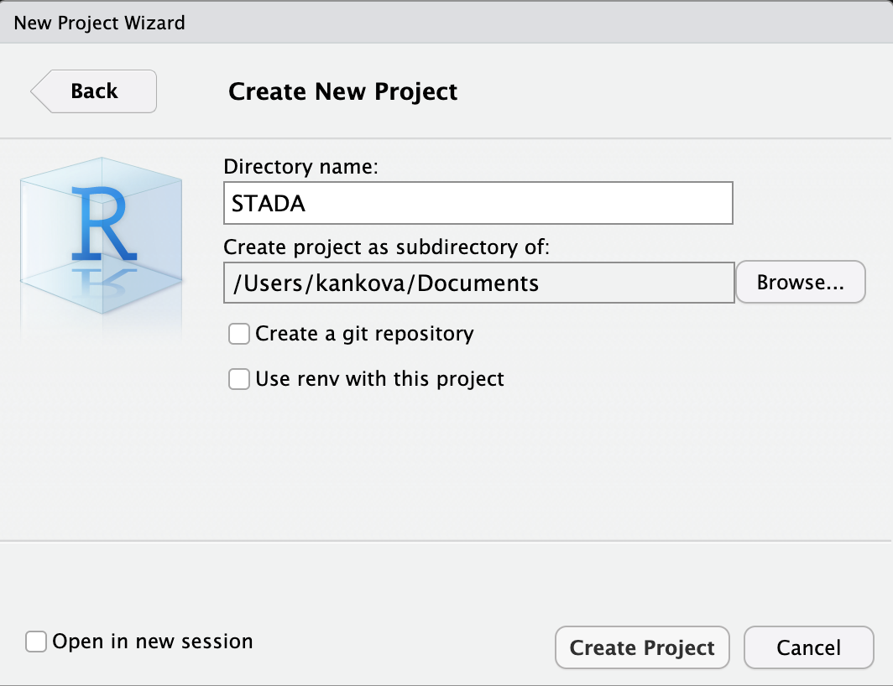The width and height of the screenshot is (893, 686).
Task: Cancel the New Project Wizard
Action: click(808, 647)
